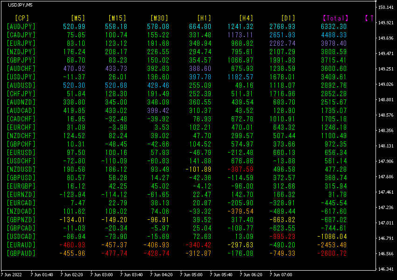Select the [USDJPY] row label in table
This screenshot has height=280, width=397.
(x=21, y=77)
